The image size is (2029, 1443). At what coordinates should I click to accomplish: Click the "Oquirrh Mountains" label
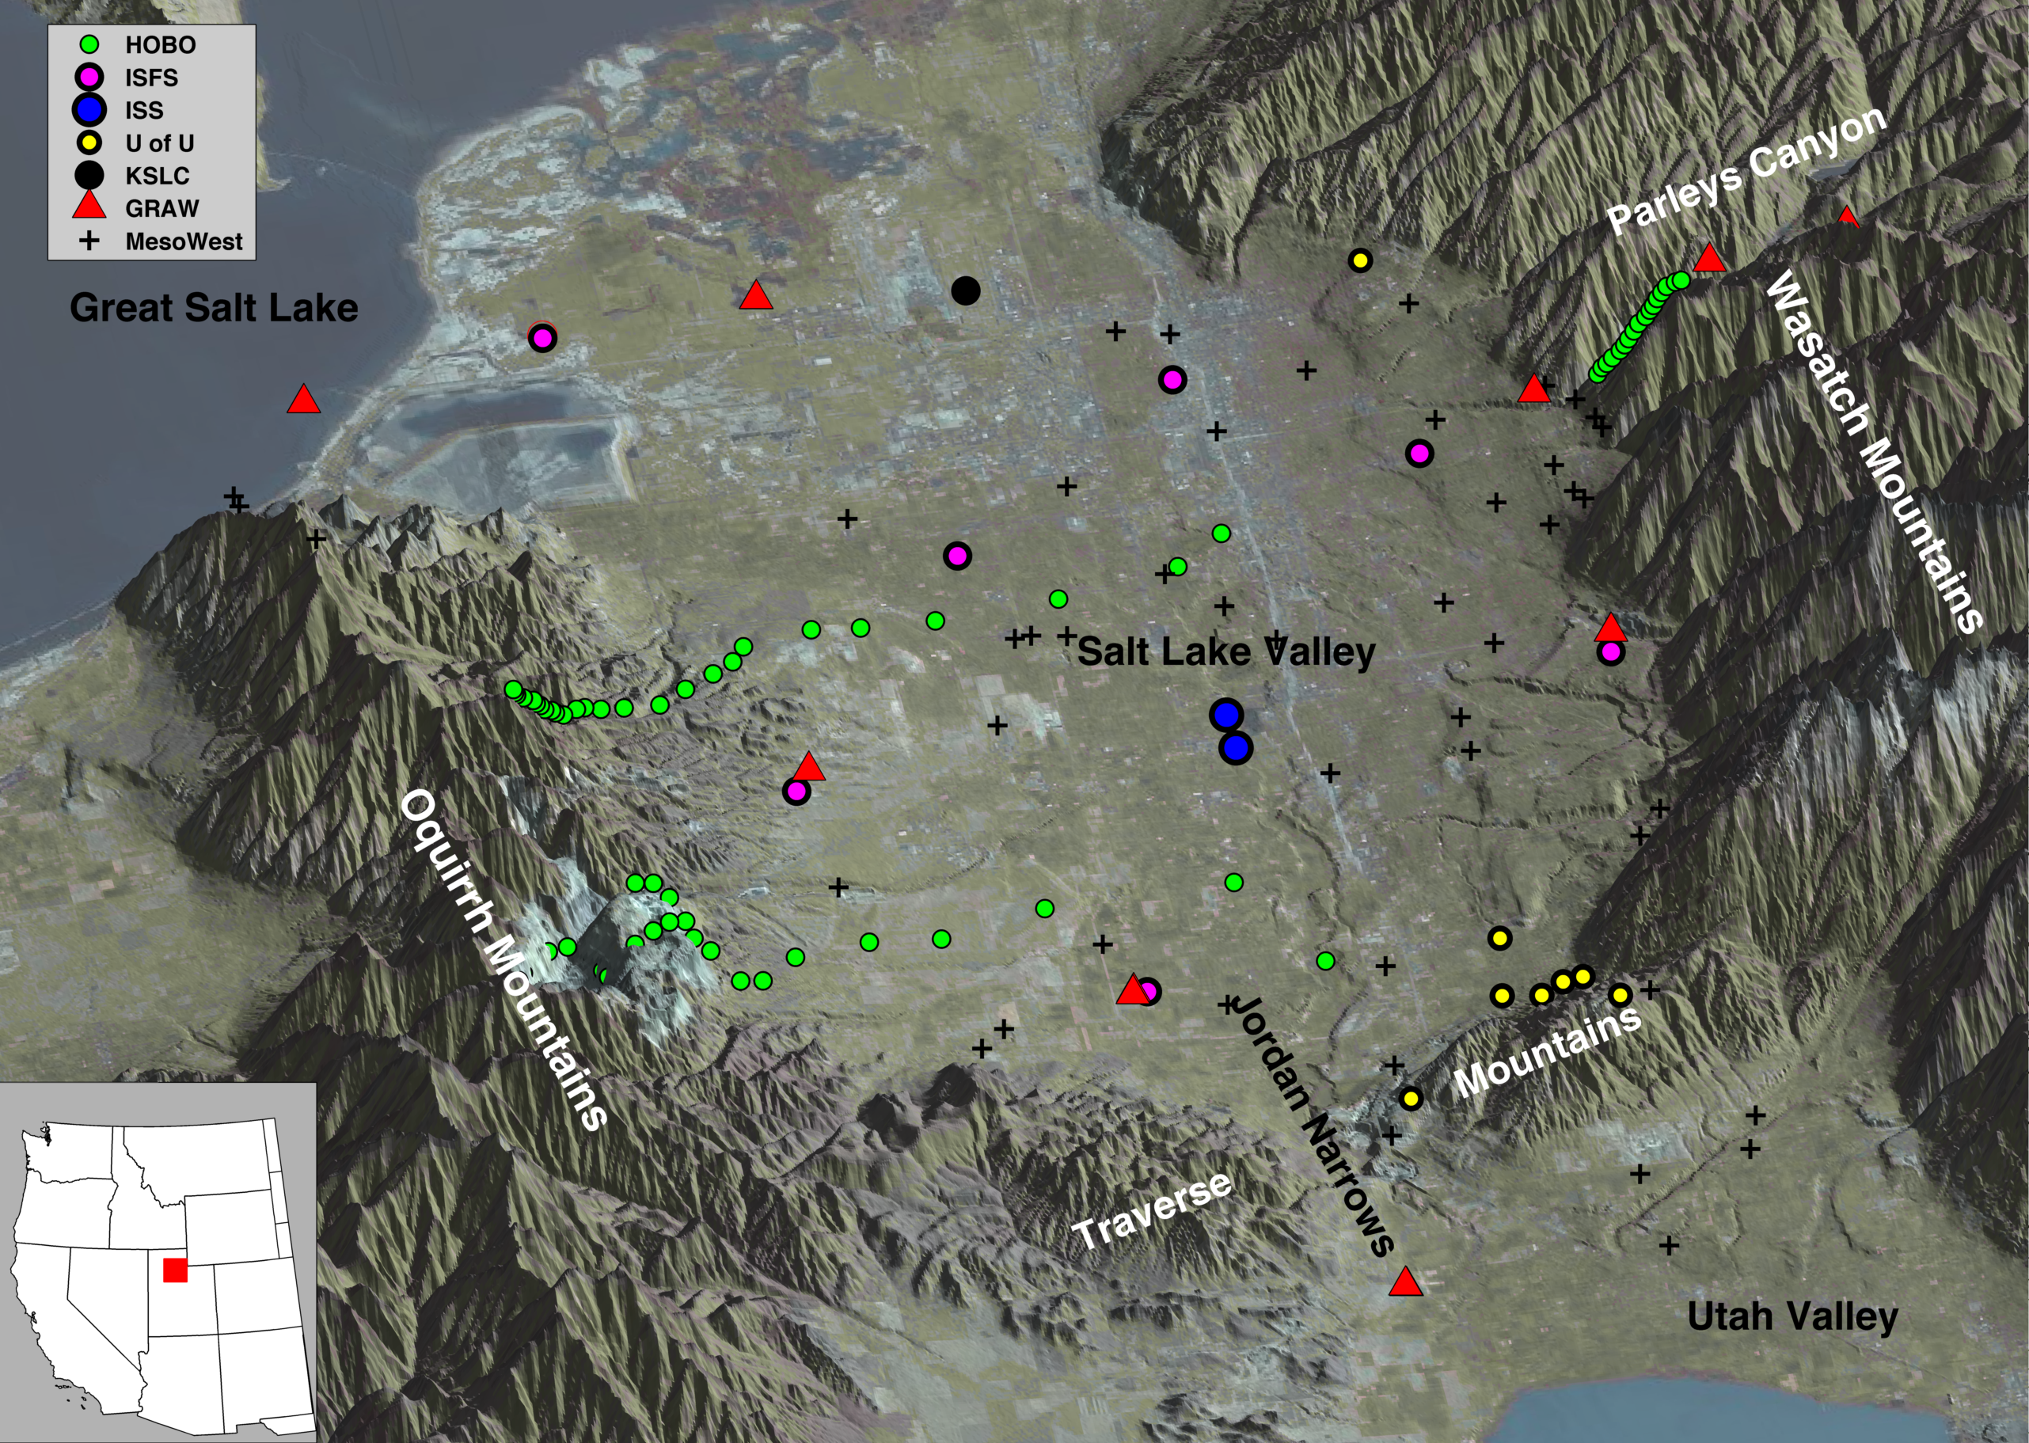point(504,959)
